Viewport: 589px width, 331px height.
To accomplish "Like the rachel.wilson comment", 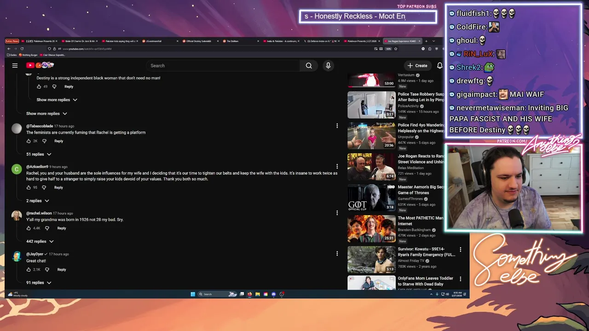I will [x=29, y=228].
